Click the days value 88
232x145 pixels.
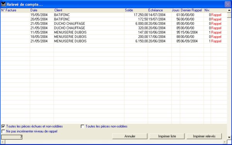click(178, 37)
